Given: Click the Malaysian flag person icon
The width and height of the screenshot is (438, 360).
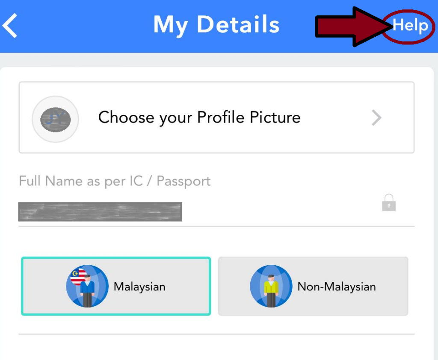Looking at the screenshot, I should (87, 286).
